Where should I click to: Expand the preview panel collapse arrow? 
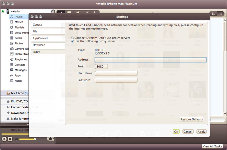tap(27, 124)
